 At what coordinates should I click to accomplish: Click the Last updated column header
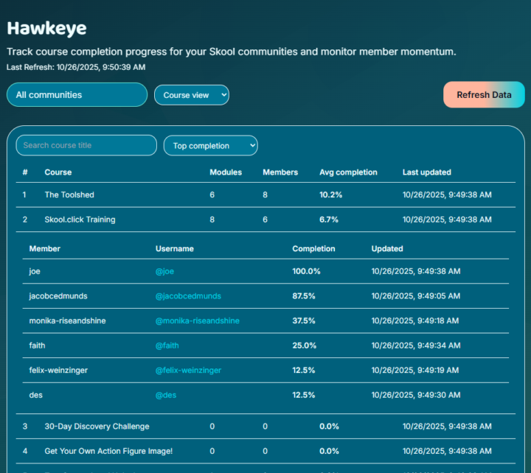426,172
